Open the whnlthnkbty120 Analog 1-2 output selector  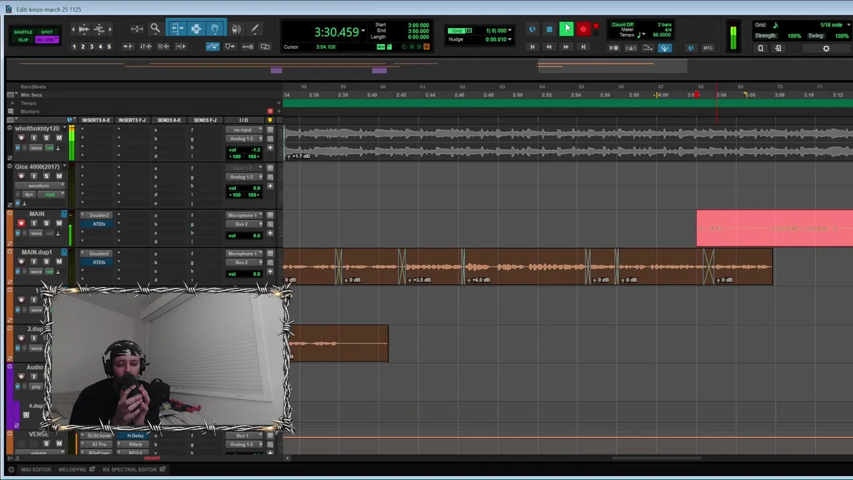(x=243, y=139)
